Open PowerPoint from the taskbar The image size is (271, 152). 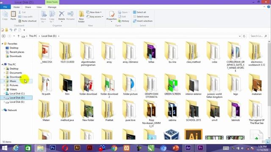pos(176,148)
